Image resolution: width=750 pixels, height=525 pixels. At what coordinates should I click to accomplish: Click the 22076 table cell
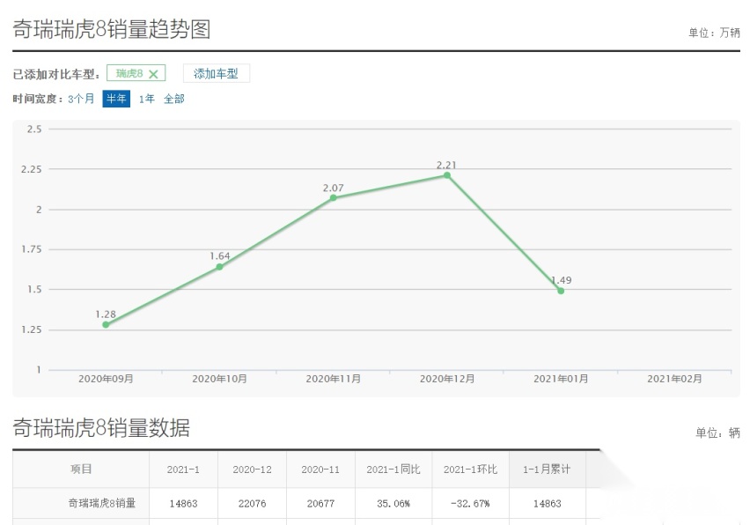(252, 504)
